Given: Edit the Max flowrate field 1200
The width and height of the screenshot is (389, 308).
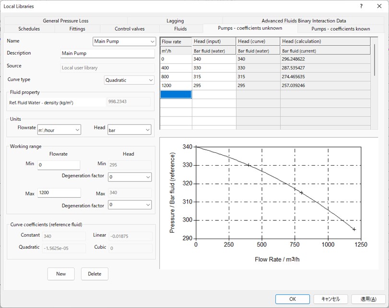Looking at the screenshot, I should click(59, 193).
